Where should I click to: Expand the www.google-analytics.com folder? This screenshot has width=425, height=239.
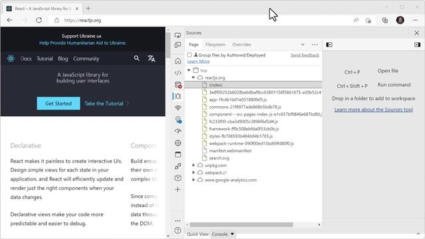click(x=193, y=180)
